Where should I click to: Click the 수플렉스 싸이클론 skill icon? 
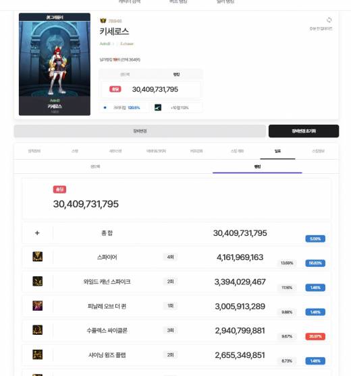pyautogui.click(x=38, y=330)
